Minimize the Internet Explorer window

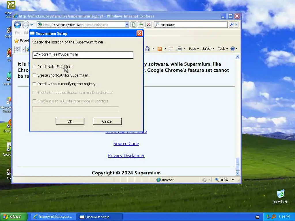pyautogui.click(x=223, y=16)
